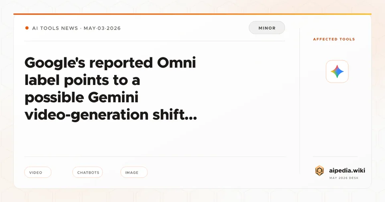
Task: Select the IMAGE tag pill
Action: pyautogui.click(x=134, y=172)
